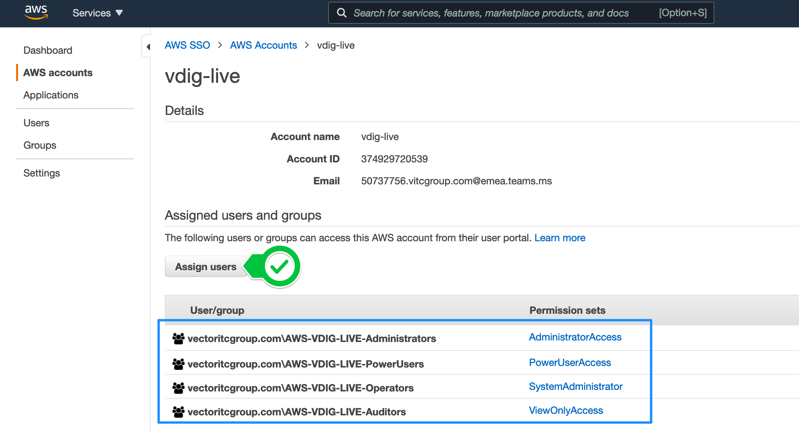This screenshot has height=433, width=799.
Task: Open the Groups sidebar item
Action: click(40, 145)
